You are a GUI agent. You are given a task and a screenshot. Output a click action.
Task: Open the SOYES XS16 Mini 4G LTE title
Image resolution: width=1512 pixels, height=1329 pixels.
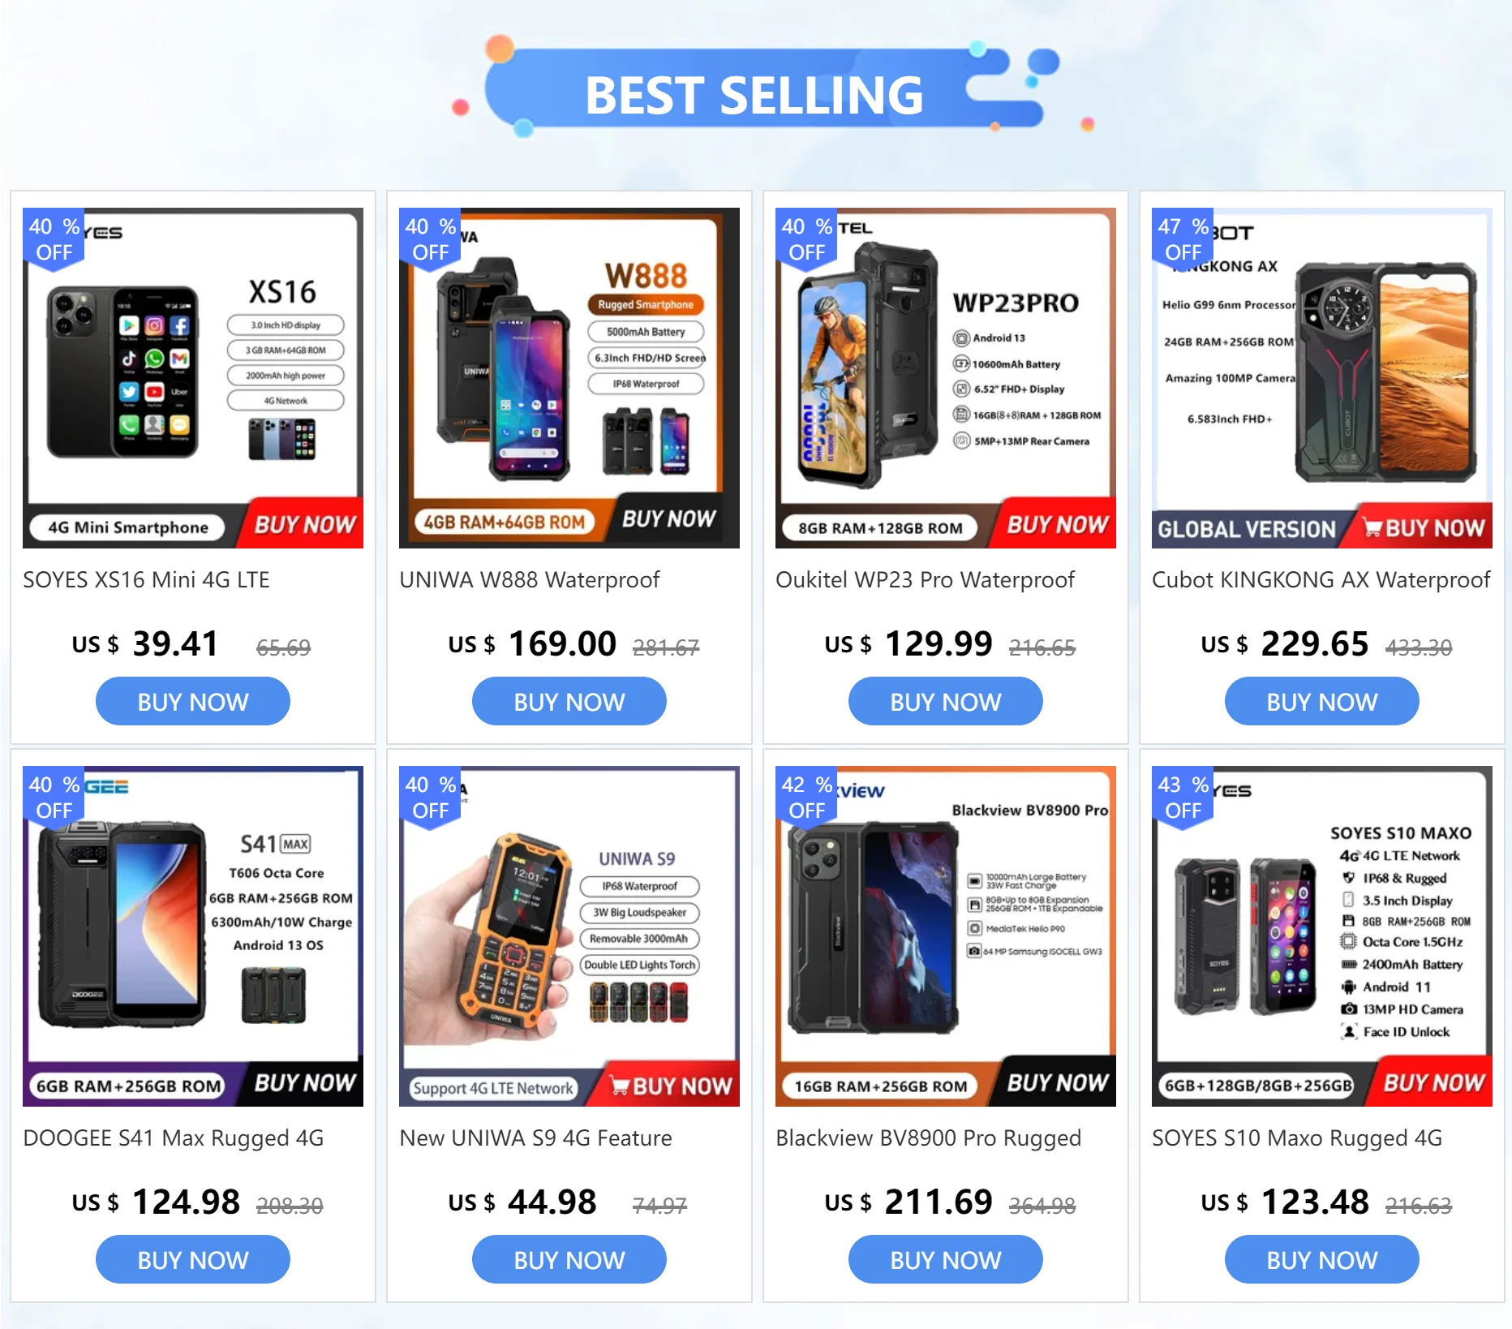pos(146,580)
